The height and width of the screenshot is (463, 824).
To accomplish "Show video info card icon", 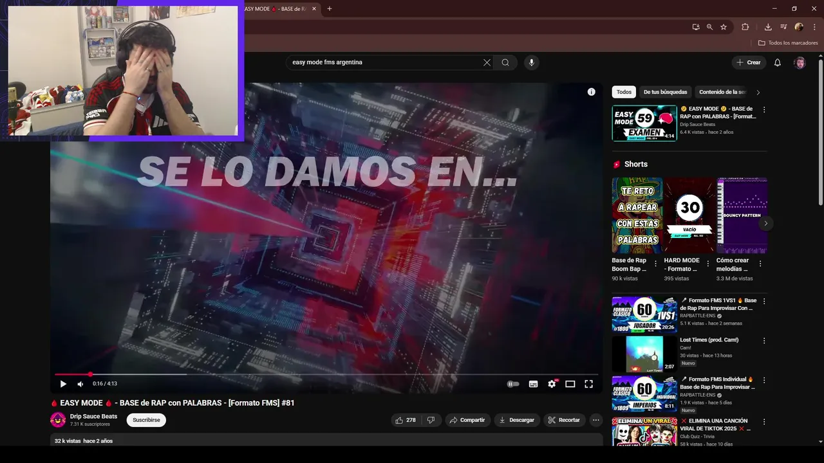I will (x=591, y=92).
